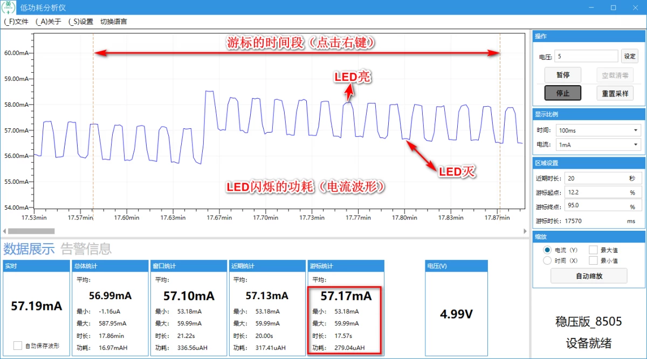647x359 pixels.
Task: Click the 显示比例 panel header
Action: tap(589, 114)
